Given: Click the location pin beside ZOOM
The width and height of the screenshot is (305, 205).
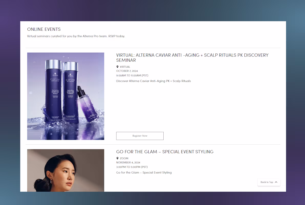Looking at the screenshot, I should (117, 158).
